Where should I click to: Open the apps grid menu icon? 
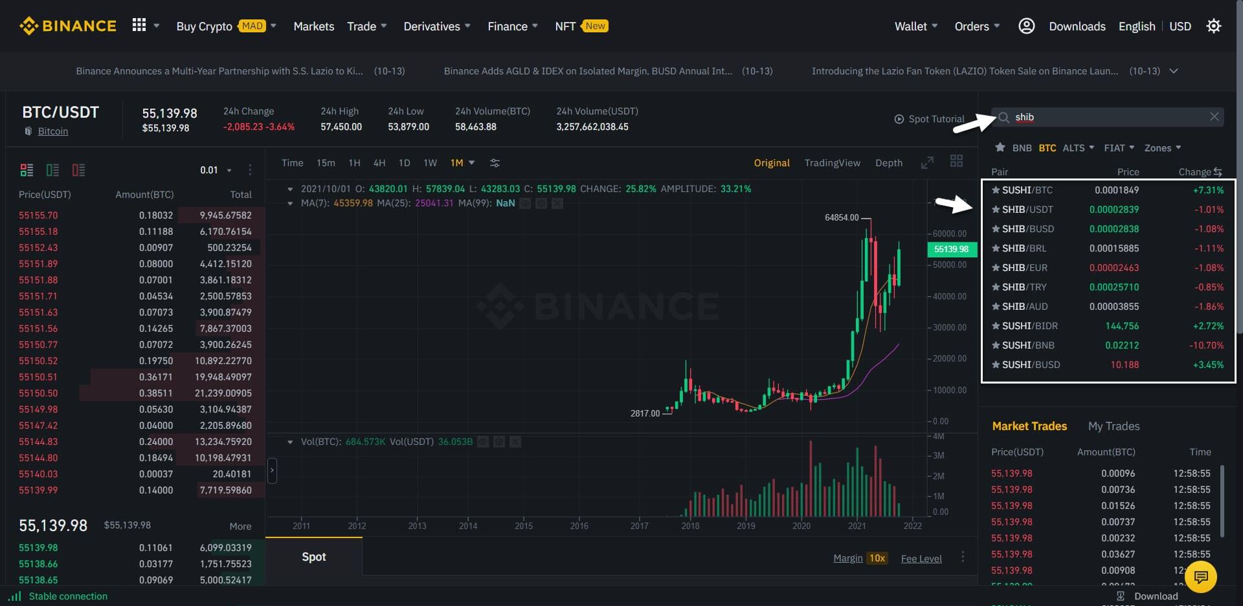click(139, 25)
